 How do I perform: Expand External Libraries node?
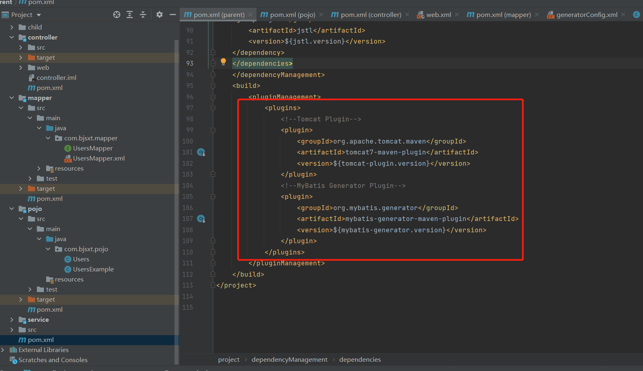pos(3,350)
